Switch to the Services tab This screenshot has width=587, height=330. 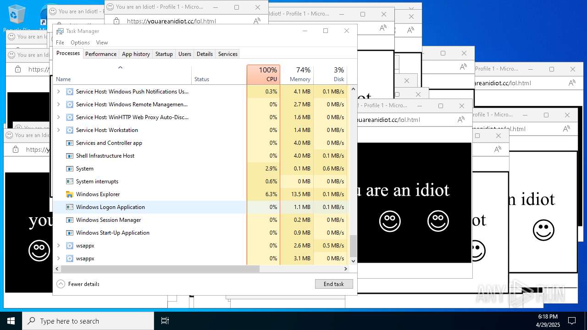(228, 54)
